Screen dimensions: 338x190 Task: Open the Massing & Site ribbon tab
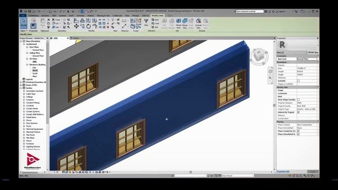click(x=103, y=15)
